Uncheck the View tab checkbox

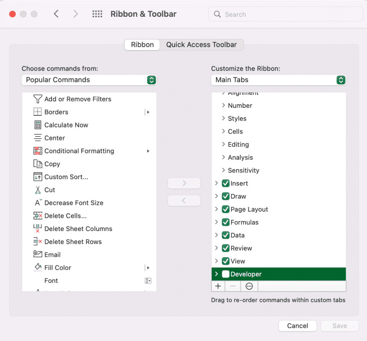pos(225,261)
